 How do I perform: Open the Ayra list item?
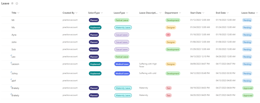pos(14,35)
